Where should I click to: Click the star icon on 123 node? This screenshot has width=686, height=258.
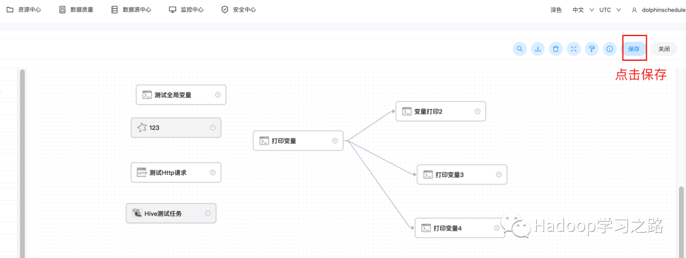click(x=142, y=127)
